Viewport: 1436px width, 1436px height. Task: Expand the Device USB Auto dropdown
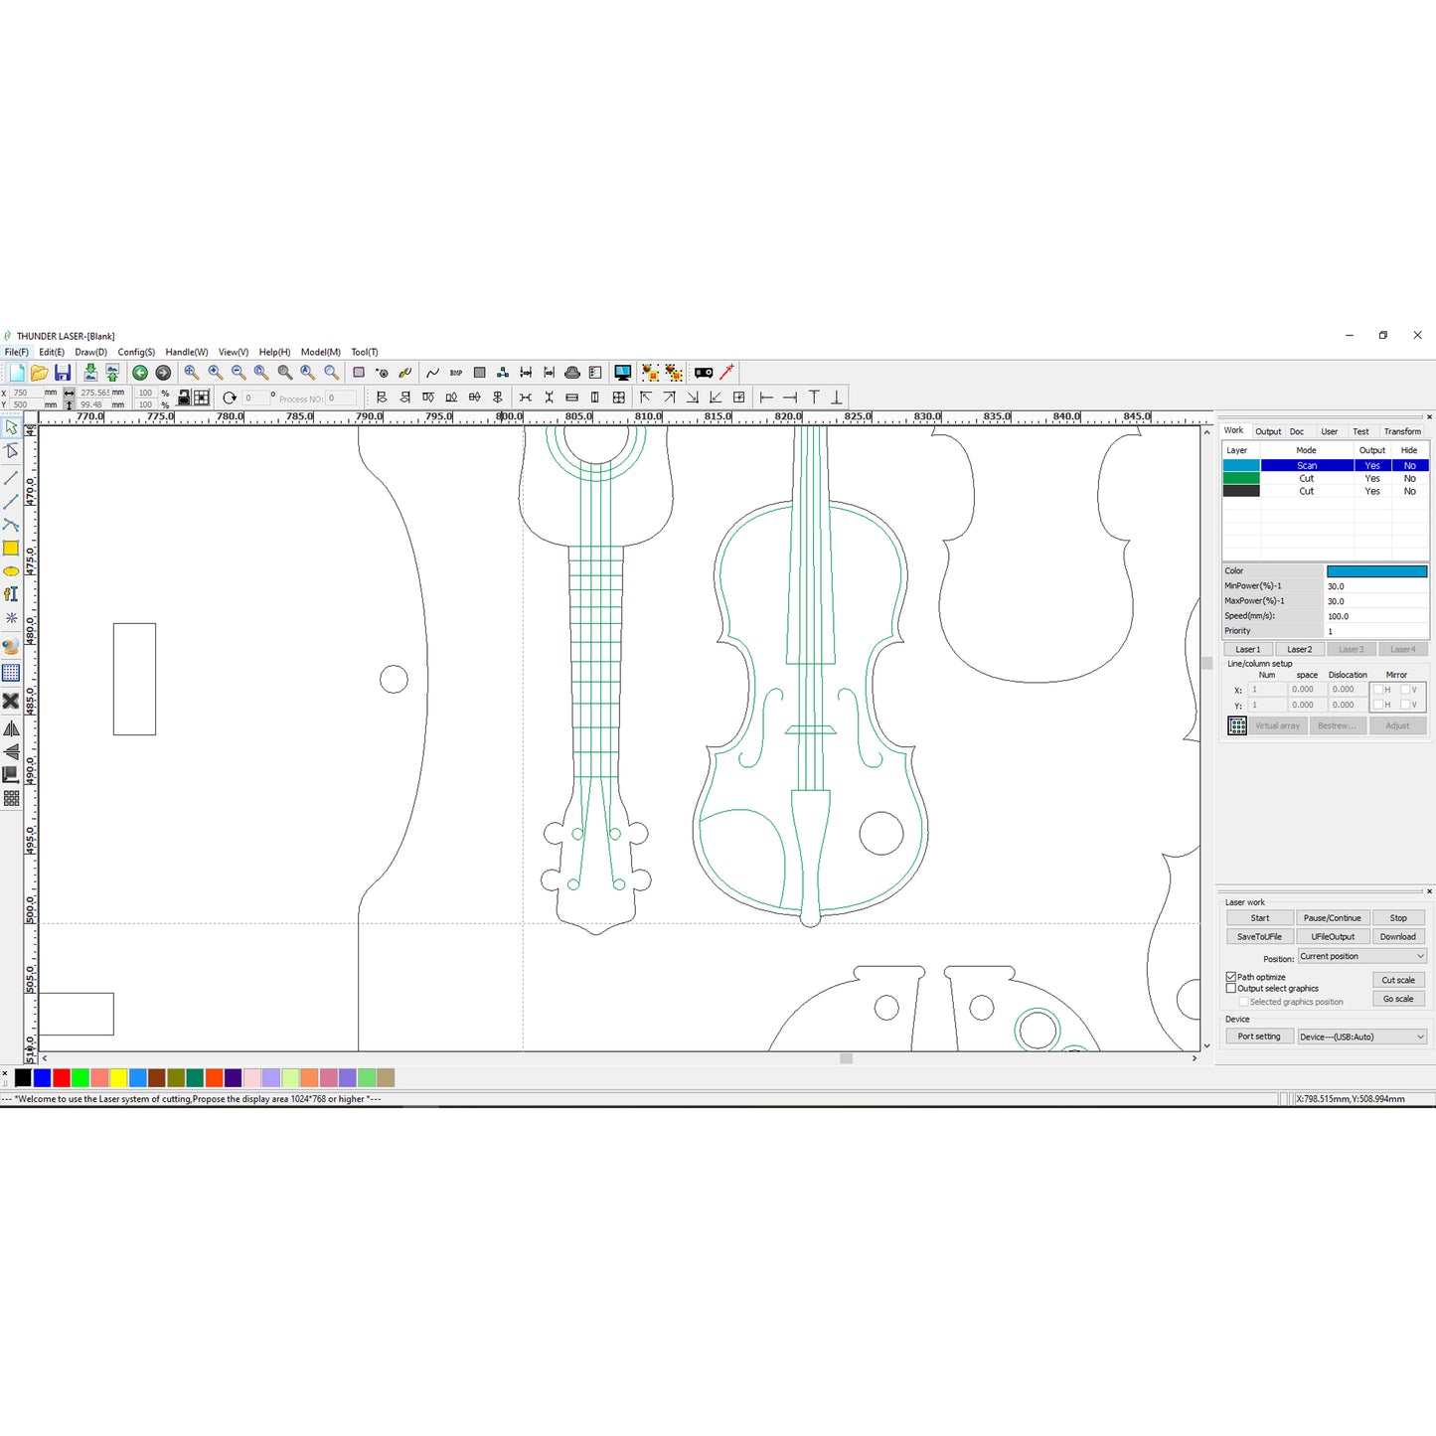pos(1362,1037)
